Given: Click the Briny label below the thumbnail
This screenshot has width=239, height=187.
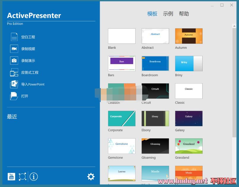Looking at the screenshot, I should click(x=179, y=75).
